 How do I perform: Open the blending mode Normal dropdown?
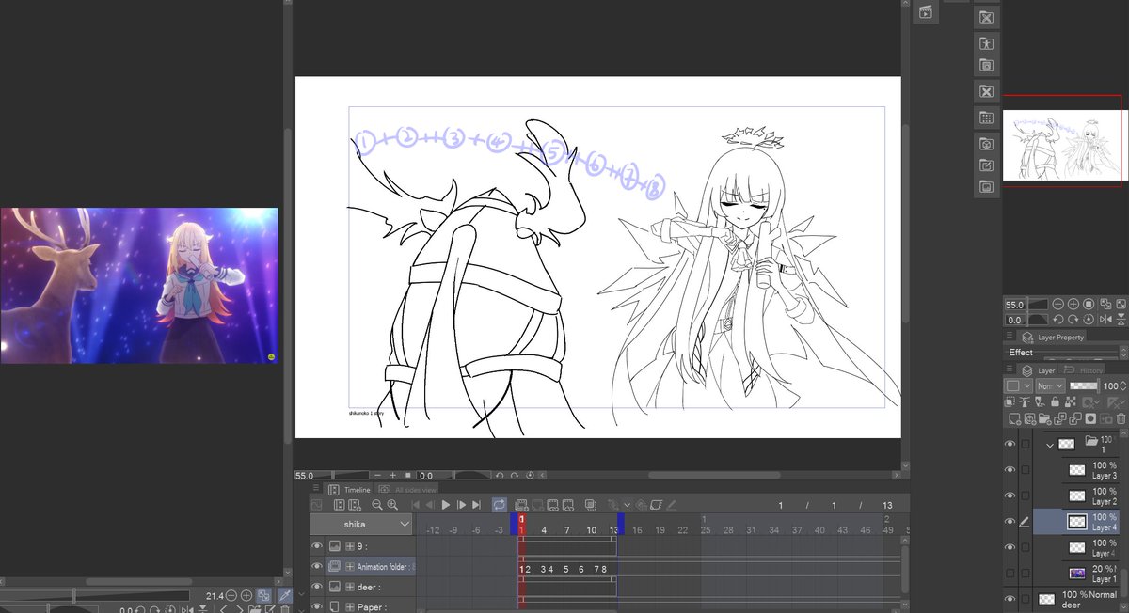click(1050, 385)
